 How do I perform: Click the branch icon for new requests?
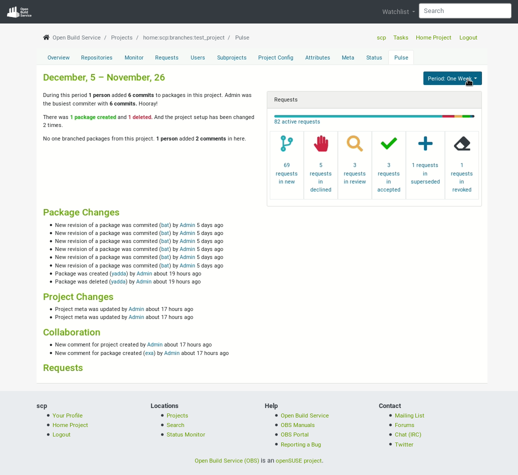[x=287, y=144]
